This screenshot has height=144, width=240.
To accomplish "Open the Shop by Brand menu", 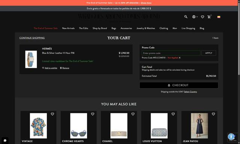I will pos(100,28).
